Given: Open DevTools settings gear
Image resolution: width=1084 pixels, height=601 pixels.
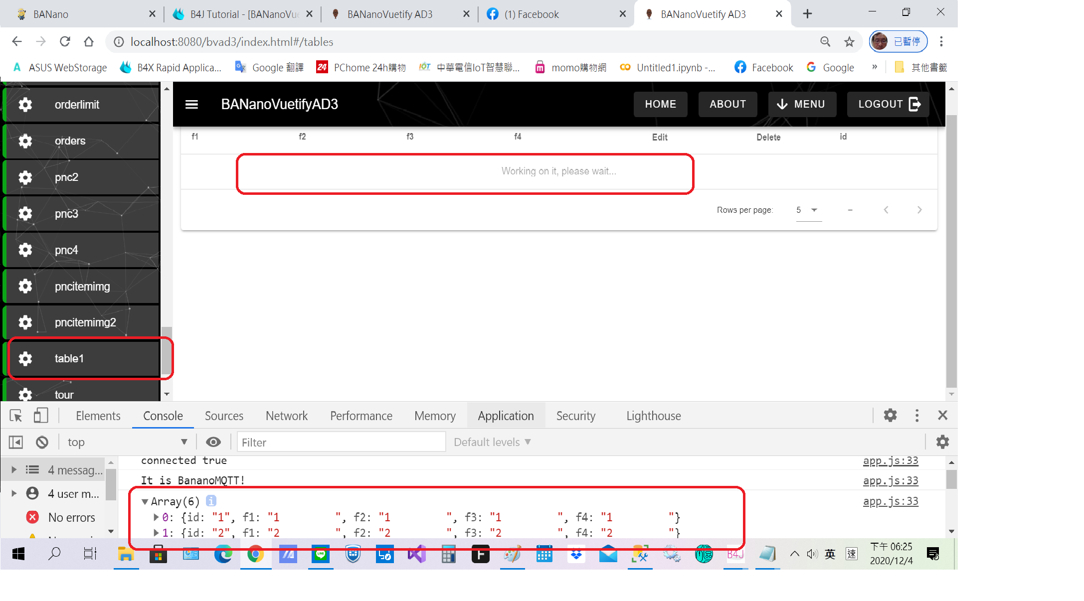Looking at the screenshot, I should [890, 415].
